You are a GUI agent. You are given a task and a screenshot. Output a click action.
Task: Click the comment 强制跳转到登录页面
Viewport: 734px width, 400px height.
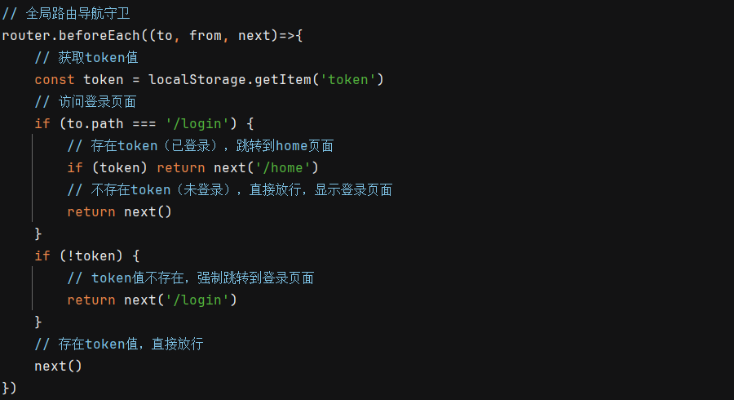point(190,278)
